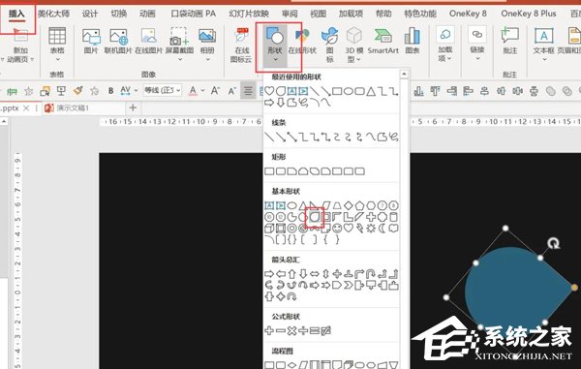Insert a SmartArt graphic
Viewport: 581px width, 369px height.
click(383, 41)
